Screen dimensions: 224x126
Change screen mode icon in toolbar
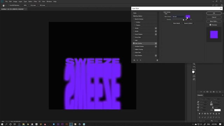pyautogui.click(x=194, y=79)
